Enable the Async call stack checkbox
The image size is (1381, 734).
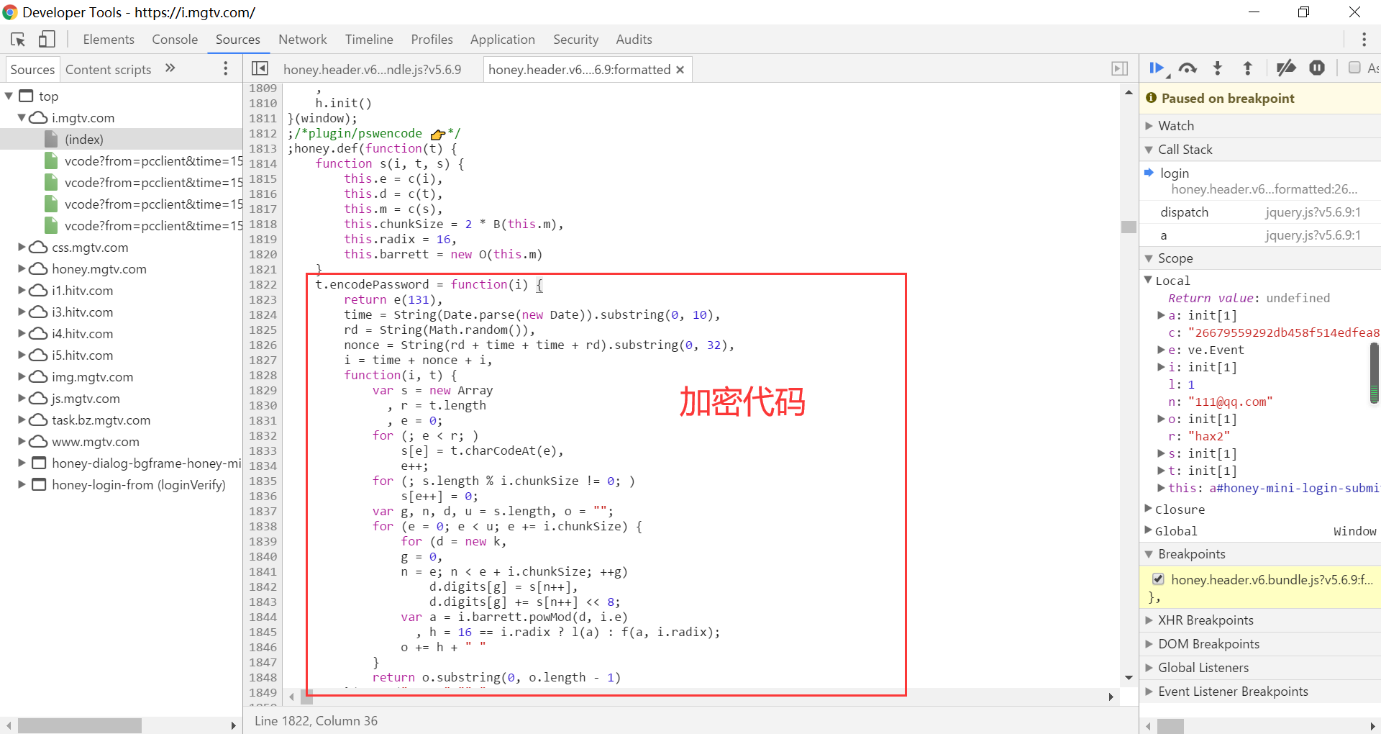(1354, 68)
